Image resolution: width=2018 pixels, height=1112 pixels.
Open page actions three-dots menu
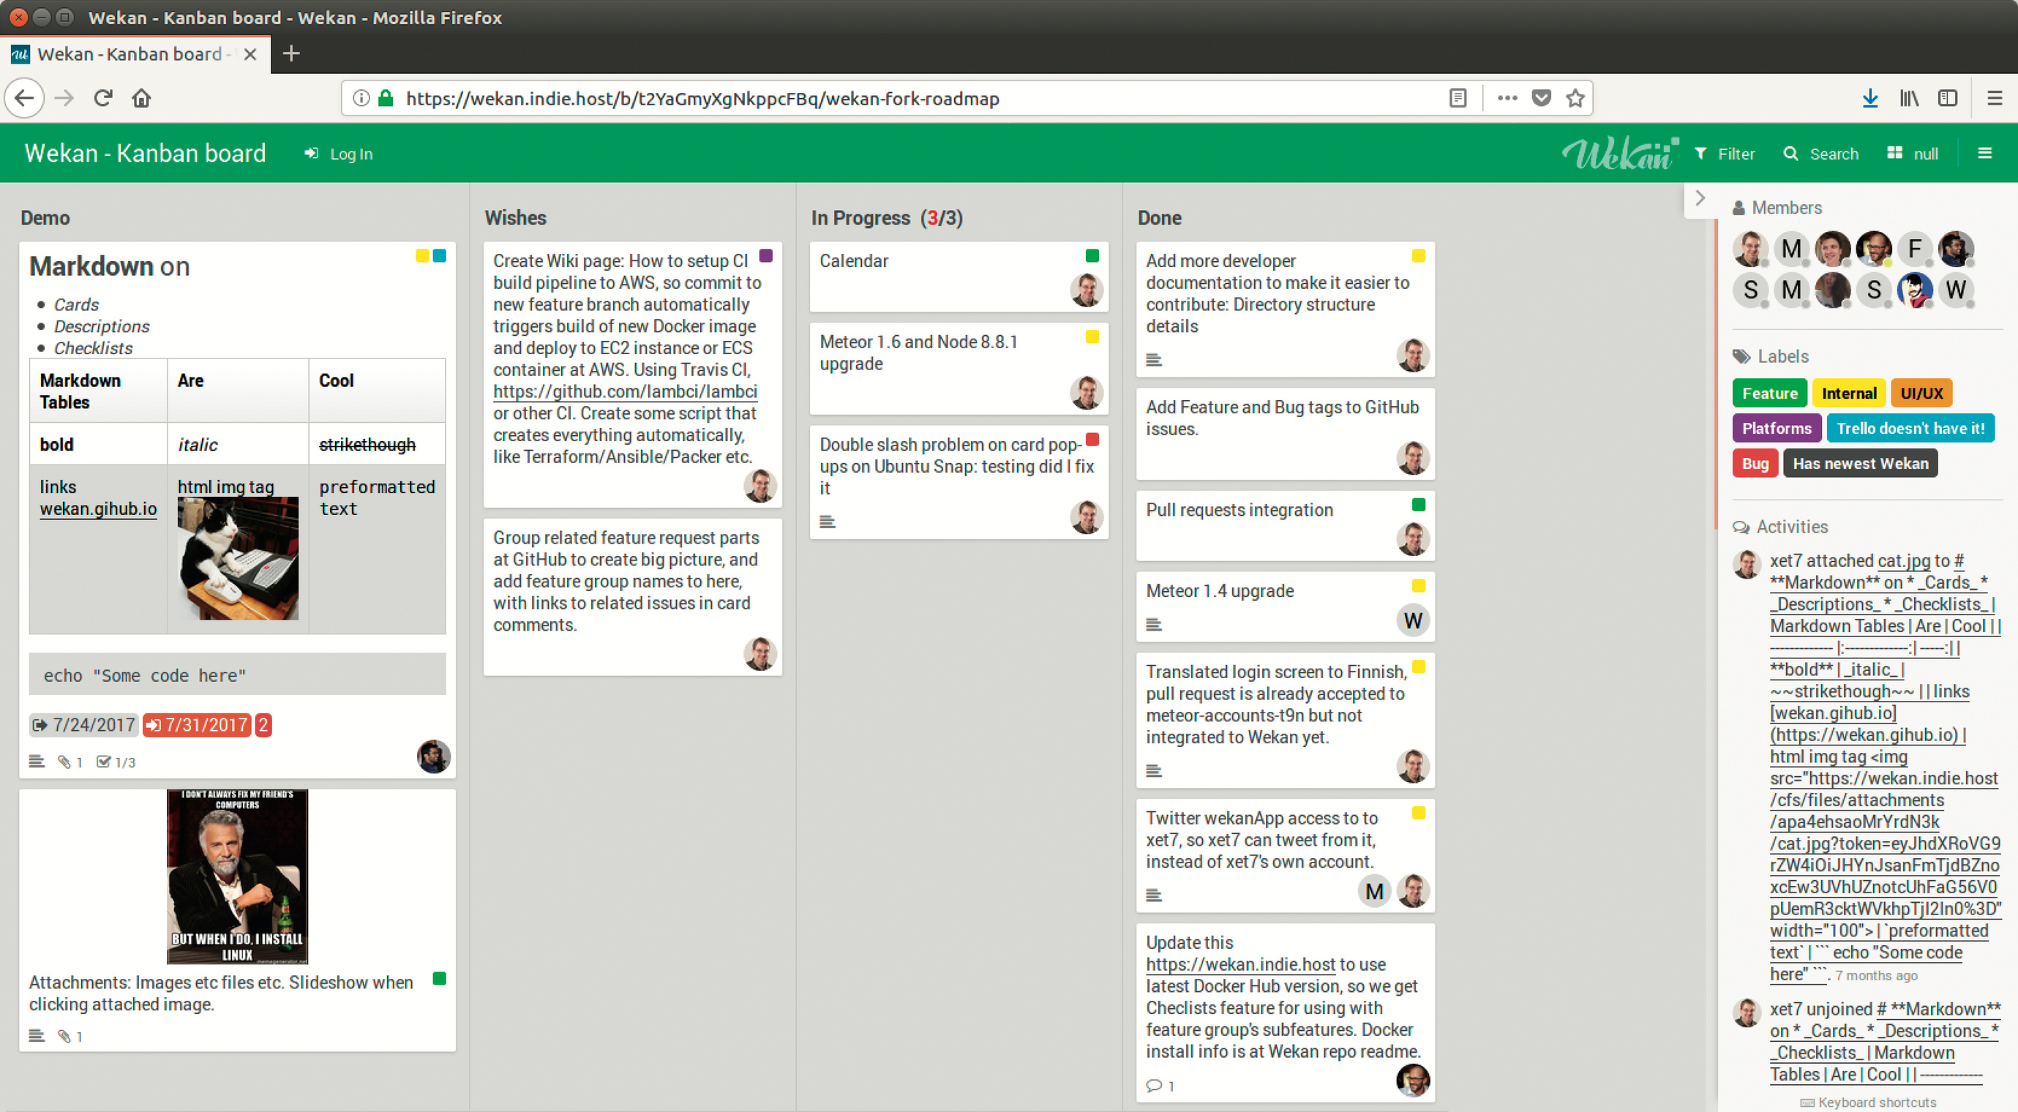point(1507,98)
